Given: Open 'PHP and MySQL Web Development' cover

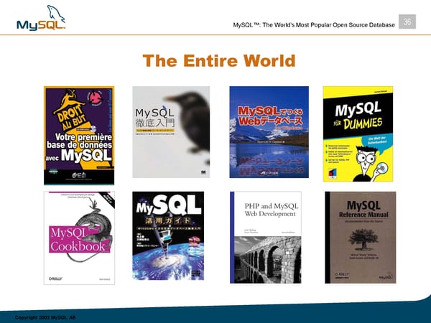Looking at the screenshot, I should pyautogui.click(x=263, y=235).
